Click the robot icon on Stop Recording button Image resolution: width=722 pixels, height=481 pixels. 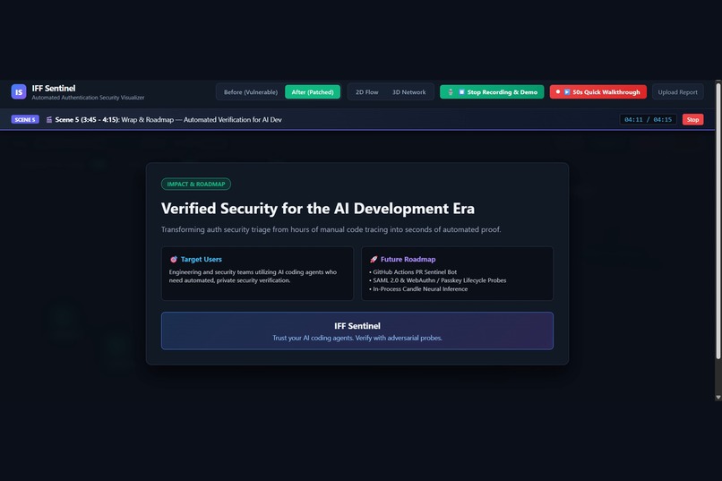[x=451, y=92]
